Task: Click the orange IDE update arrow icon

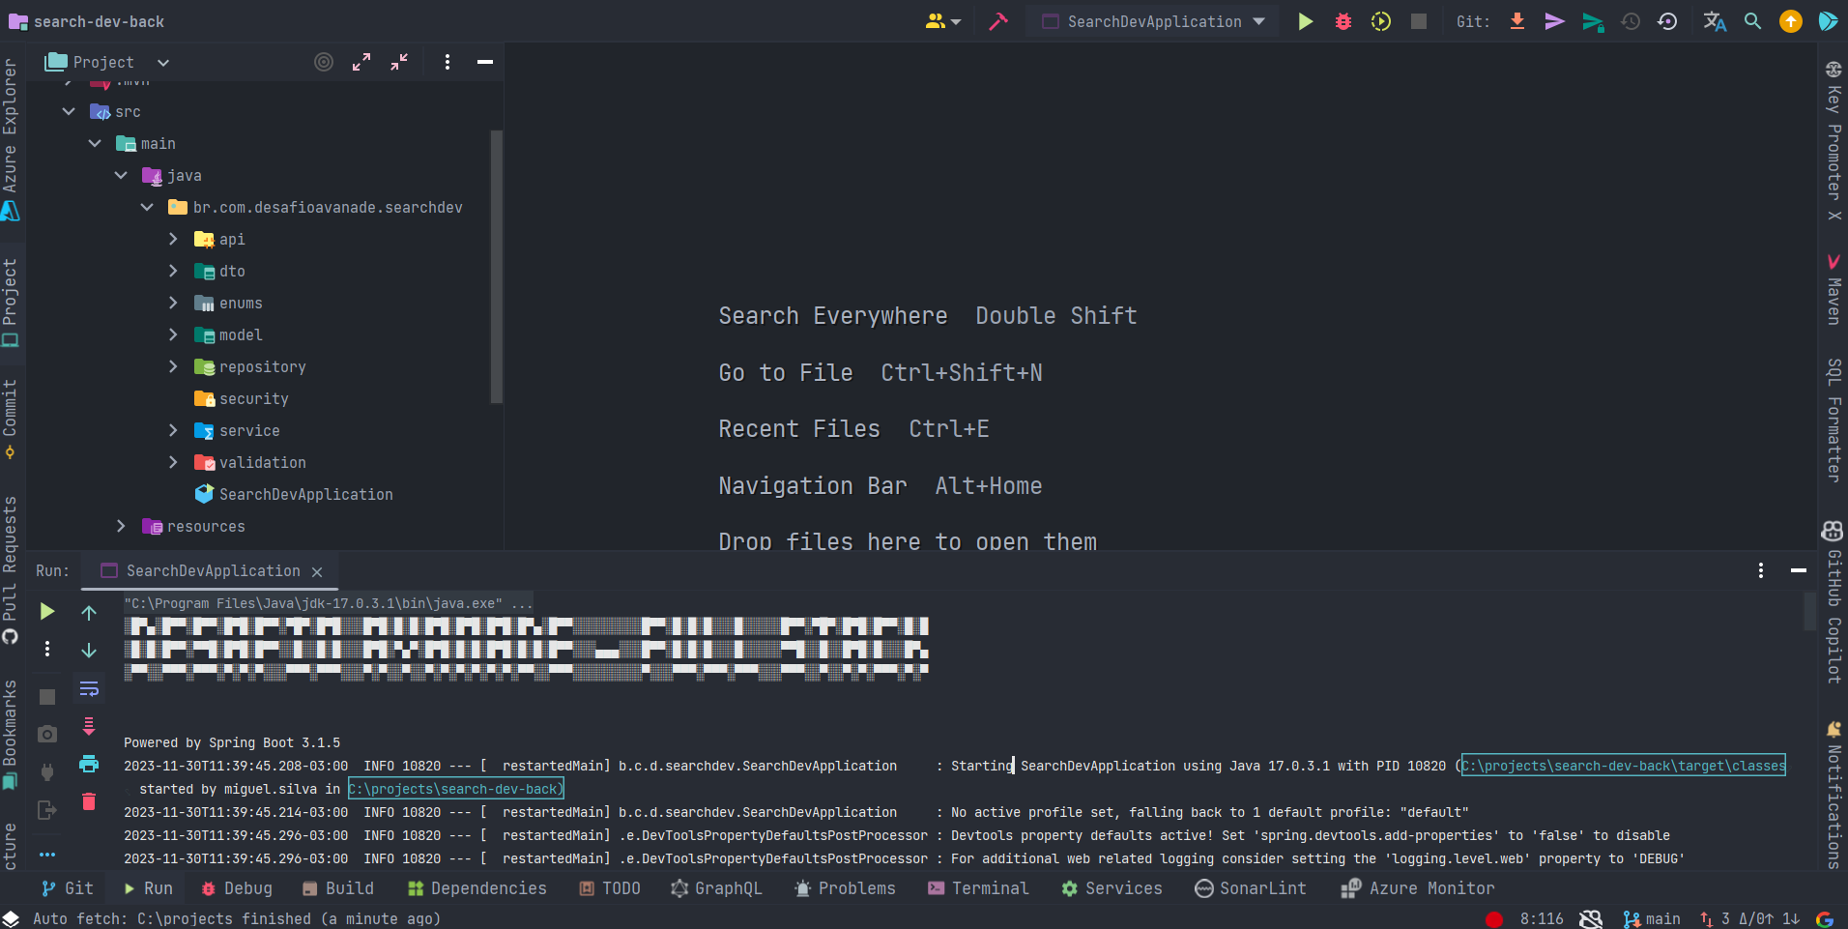Action: click(x=1791, y=21)
